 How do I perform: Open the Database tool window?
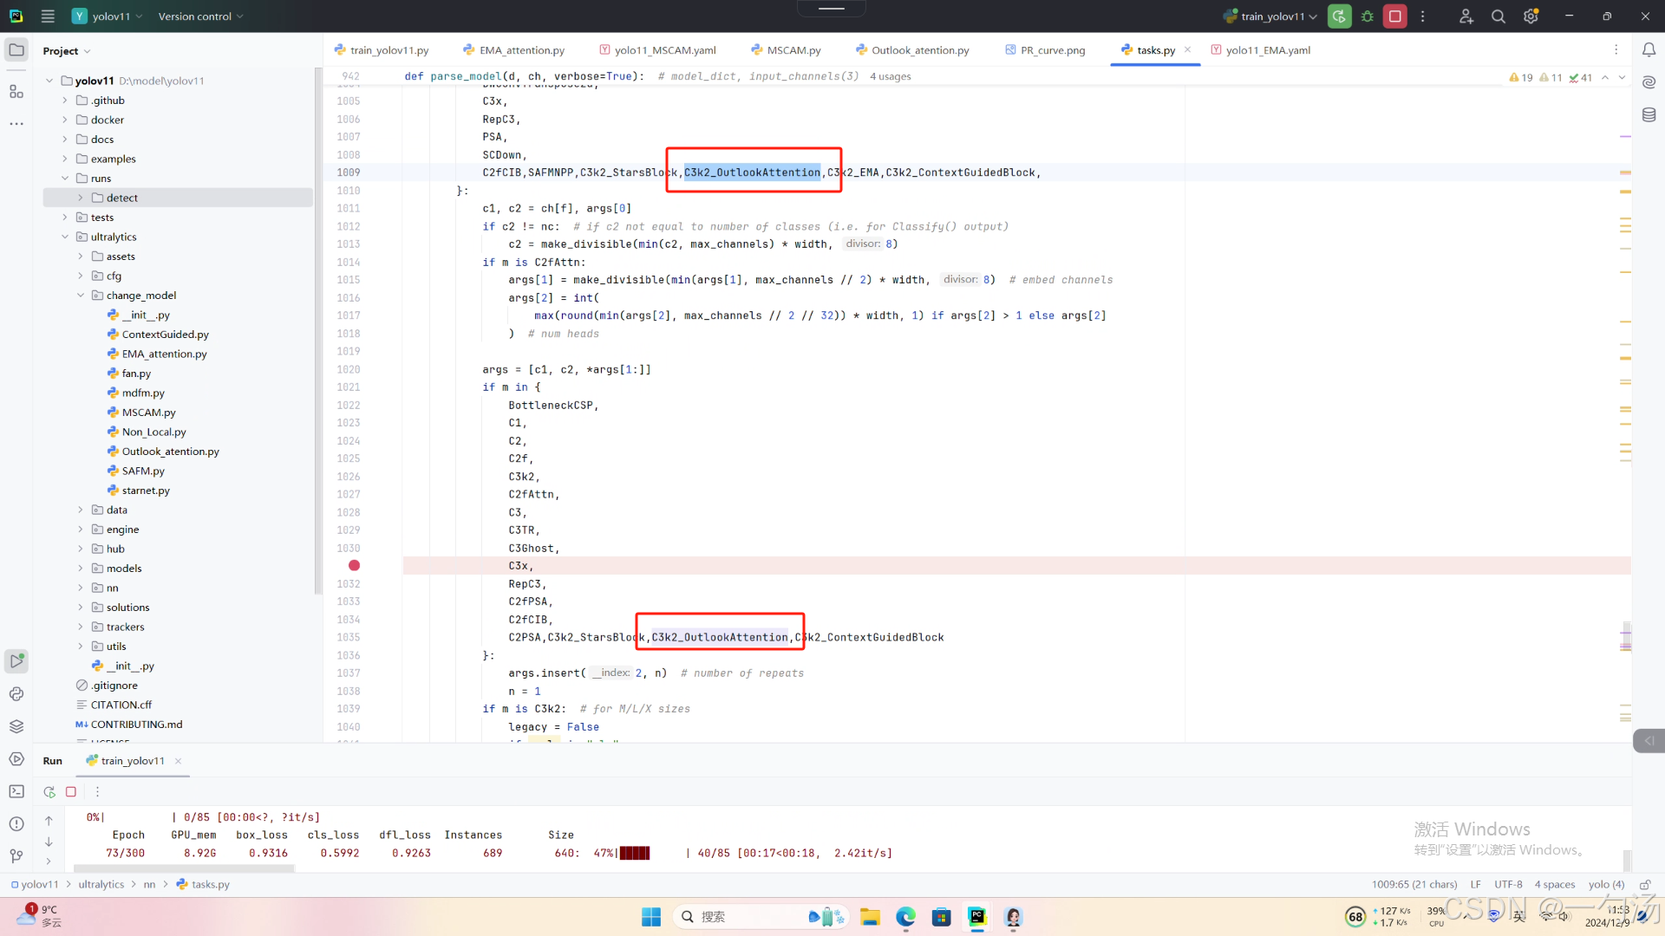pos(1649,114)
